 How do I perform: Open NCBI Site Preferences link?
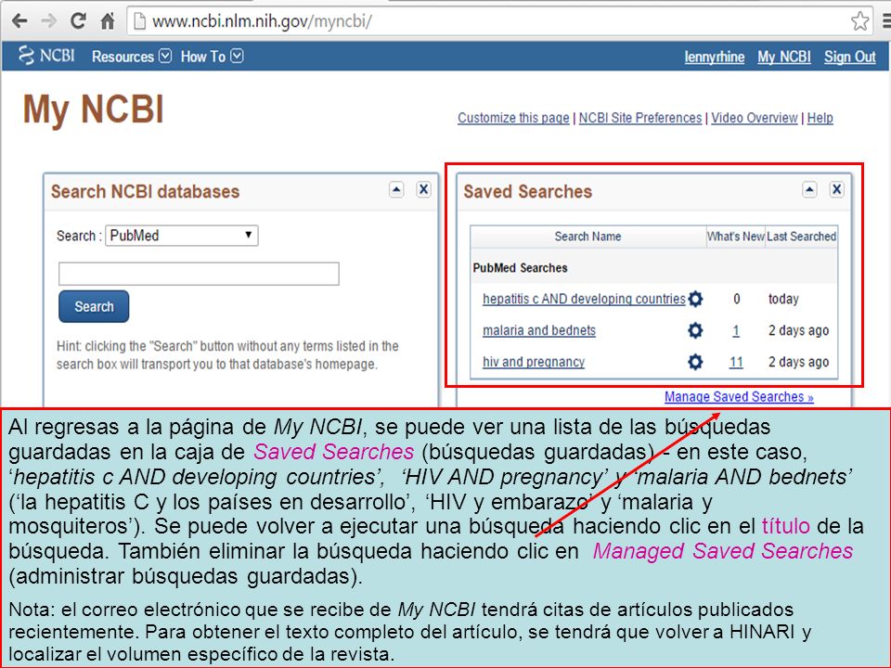(x=640, y=118)
